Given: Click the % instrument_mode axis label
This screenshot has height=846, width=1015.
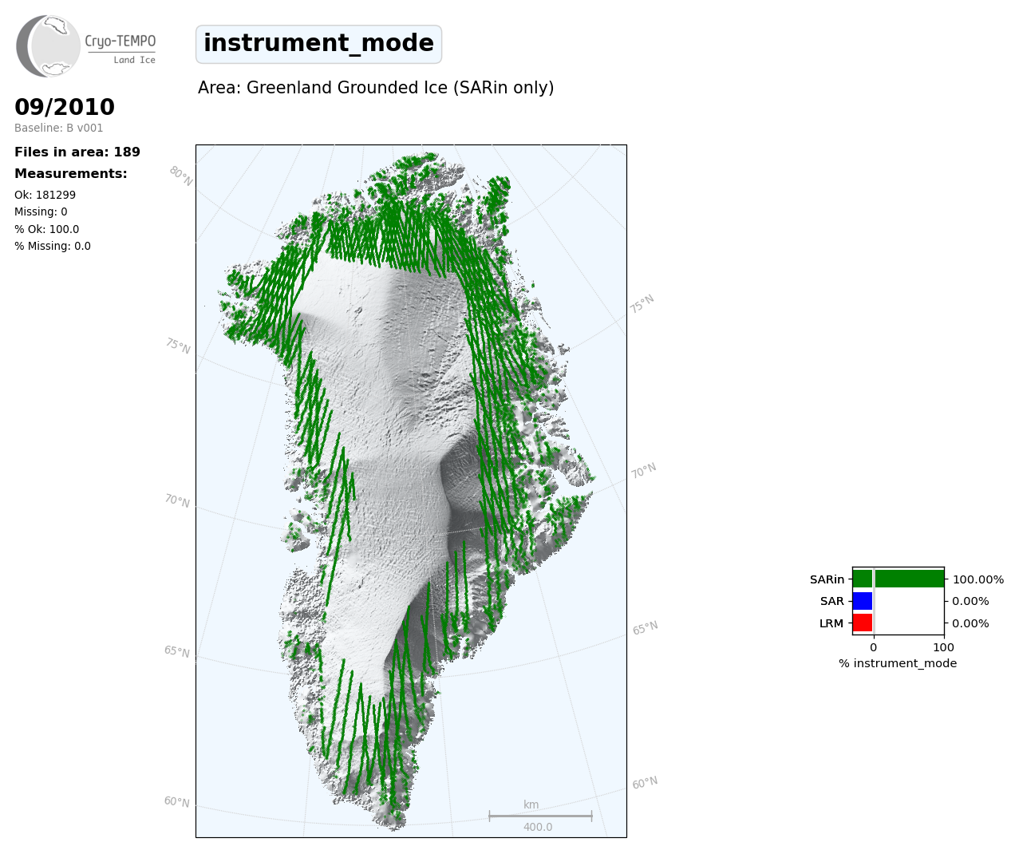Looking at the screenshot, I should [x=898, y=663].
